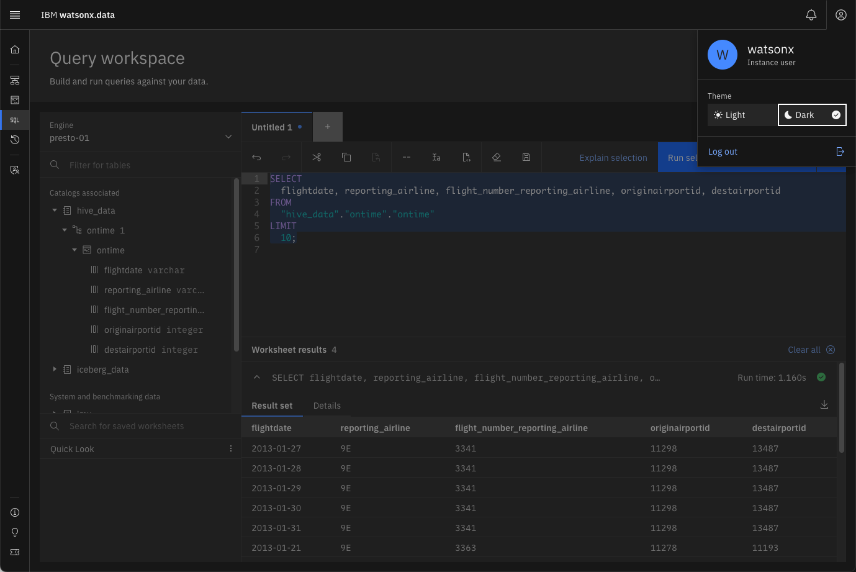Cut the selected query text
856x572 pixels.
317,157
